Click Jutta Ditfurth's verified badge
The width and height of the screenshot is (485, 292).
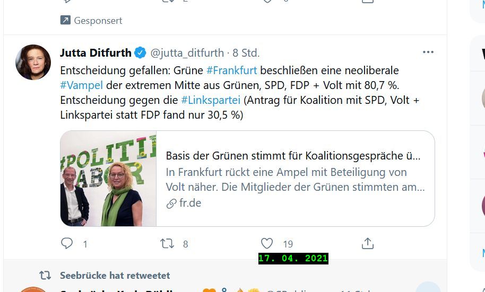click(x=140, y=53)
